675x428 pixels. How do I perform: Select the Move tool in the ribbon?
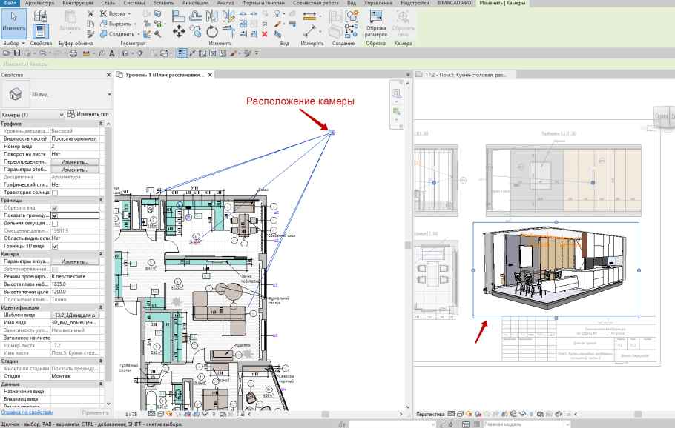180,31
